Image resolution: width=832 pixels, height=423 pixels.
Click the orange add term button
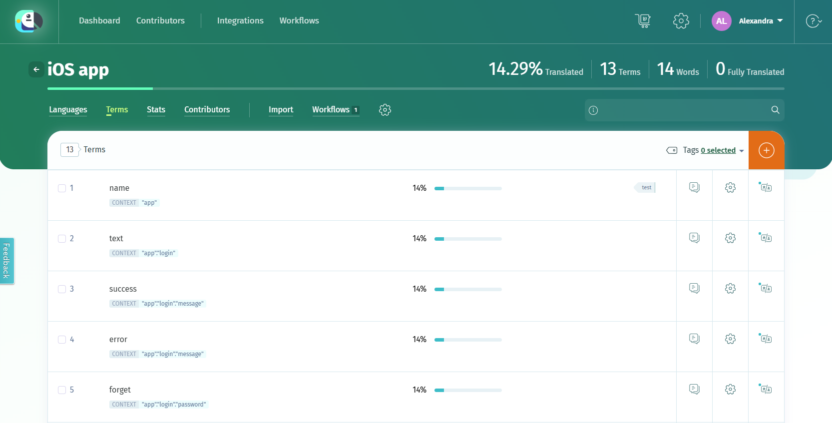[x=766, y=150]
